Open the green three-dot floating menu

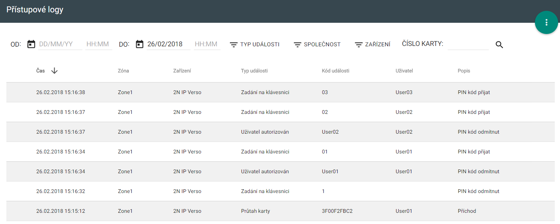[546, 22]
